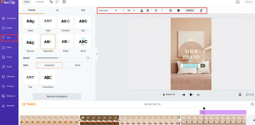
Task: Go to previous scene
Action: (x=184, y=95)
